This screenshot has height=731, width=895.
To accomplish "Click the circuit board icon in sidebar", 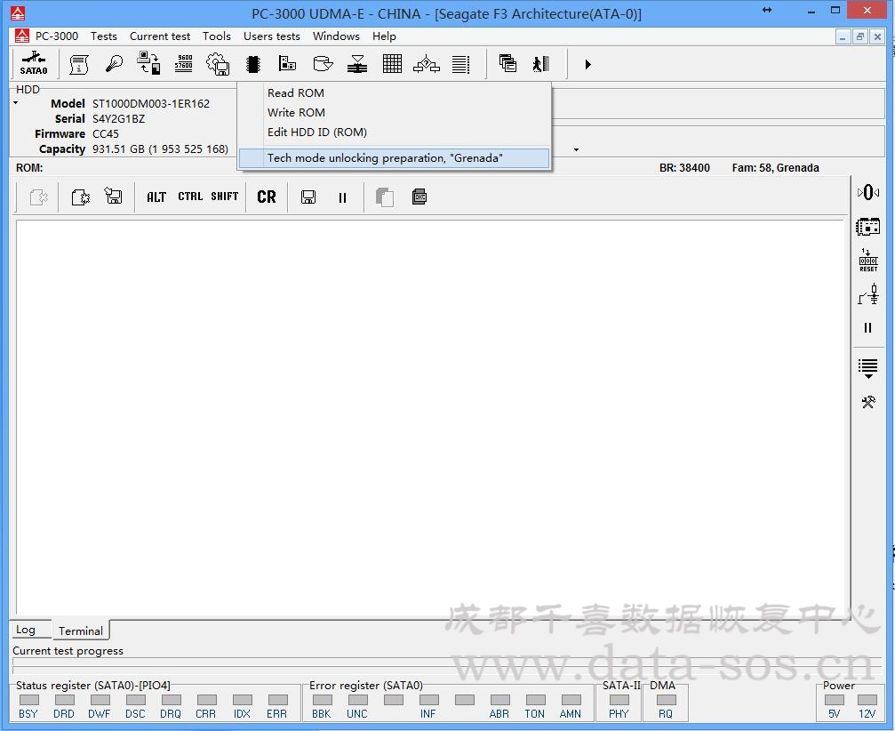I will tap(868, 227).
